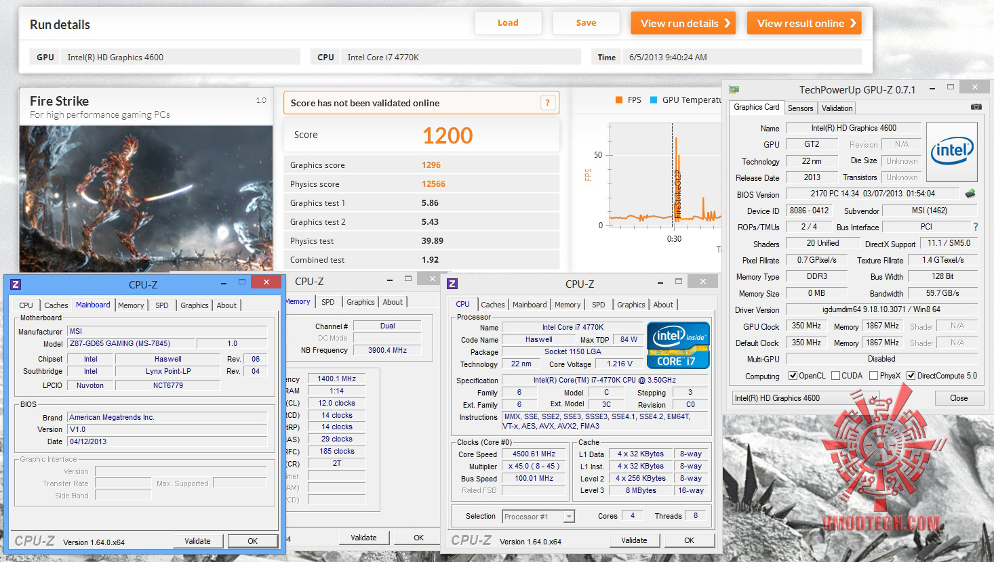
Task: Click OK in Mainboard CPU-Z window
Action: (253, 541)
